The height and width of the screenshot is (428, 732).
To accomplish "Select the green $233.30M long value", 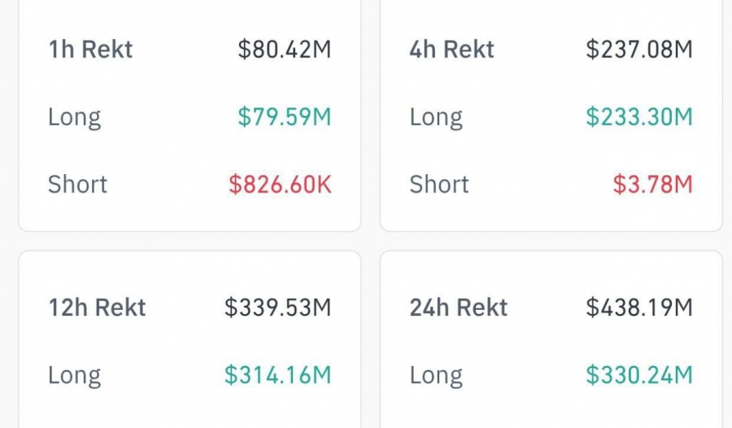I will pyautogui.click(x=639, y=117).
